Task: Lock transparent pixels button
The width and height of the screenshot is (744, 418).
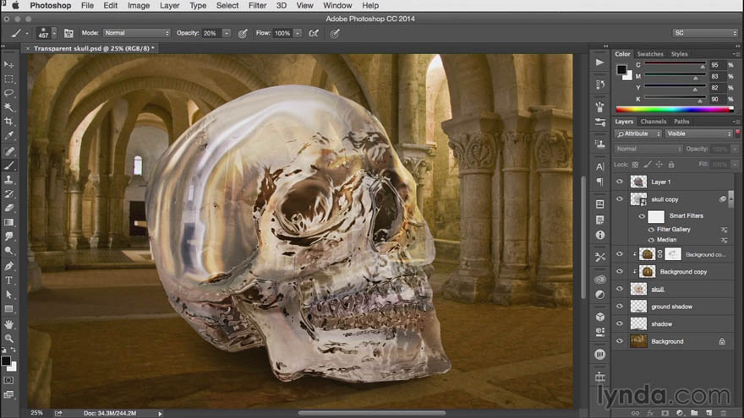Action: 635,165
